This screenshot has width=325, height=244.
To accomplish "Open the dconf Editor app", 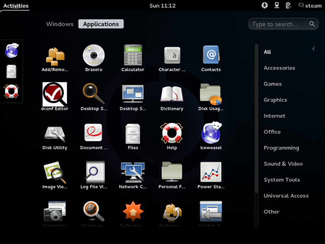I will [55, 97].
